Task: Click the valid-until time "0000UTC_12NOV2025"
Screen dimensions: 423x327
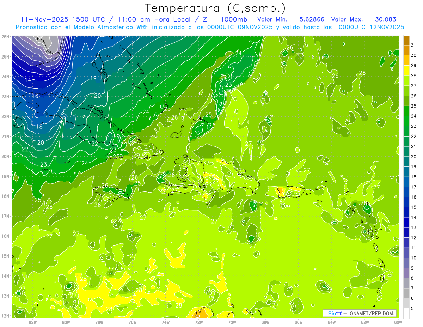Action: pyautogui.click(x=371, y=27)
